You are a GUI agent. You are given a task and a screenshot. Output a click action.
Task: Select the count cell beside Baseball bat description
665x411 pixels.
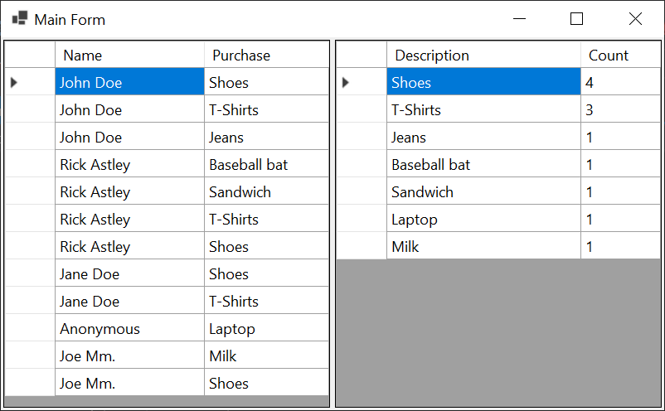point(620,164)
